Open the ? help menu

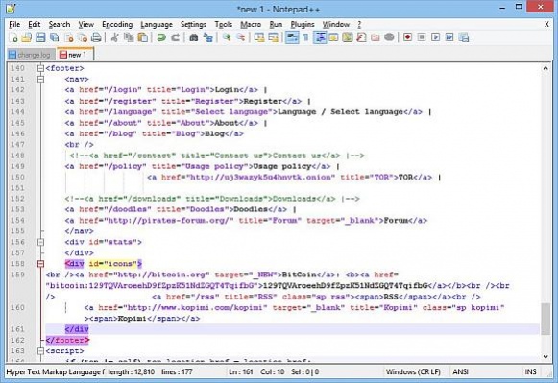pos(359,25)
